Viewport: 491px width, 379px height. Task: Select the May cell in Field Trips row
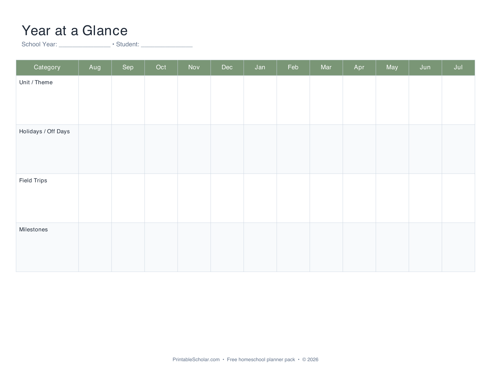[392, 198]
